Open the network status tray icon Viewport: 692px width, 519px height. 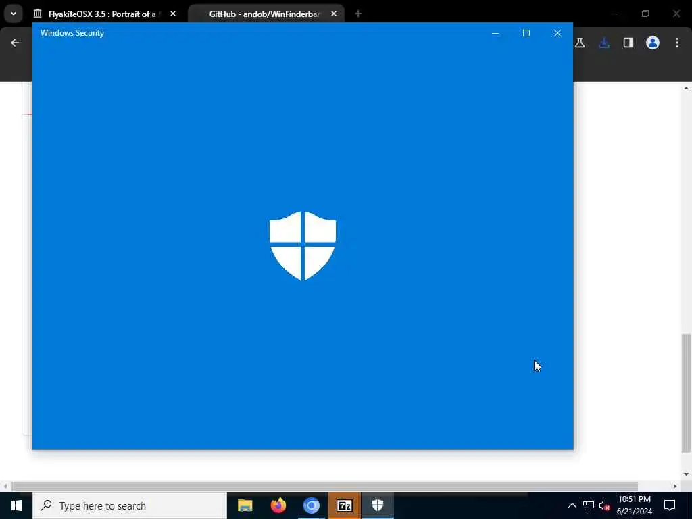click(x=589, y=505)
